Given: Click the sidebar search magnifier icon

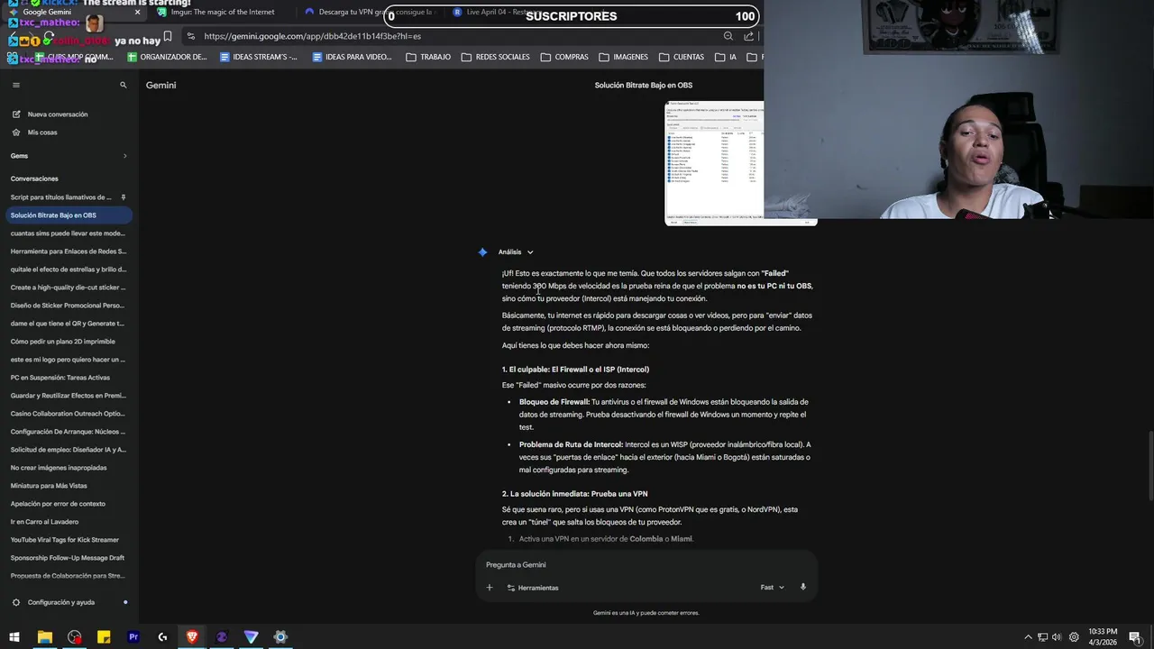Looking at the screenshot, I should tap(124, 85).
